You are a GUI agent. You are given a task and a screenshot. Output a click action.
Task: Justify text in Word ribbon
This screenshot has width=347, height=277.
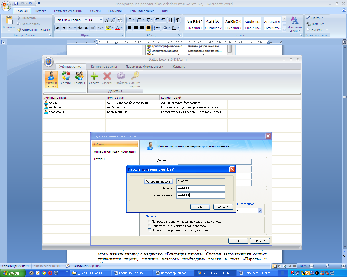point(149,28)
